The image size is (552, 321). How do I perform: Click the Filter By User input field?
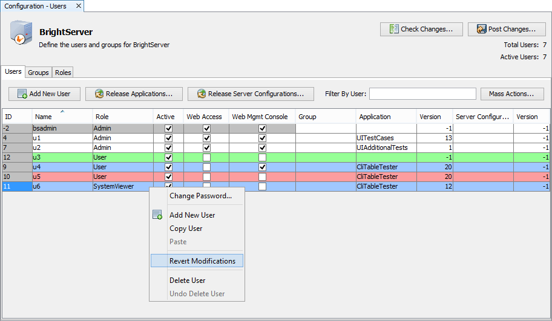(x=422, y=94)
